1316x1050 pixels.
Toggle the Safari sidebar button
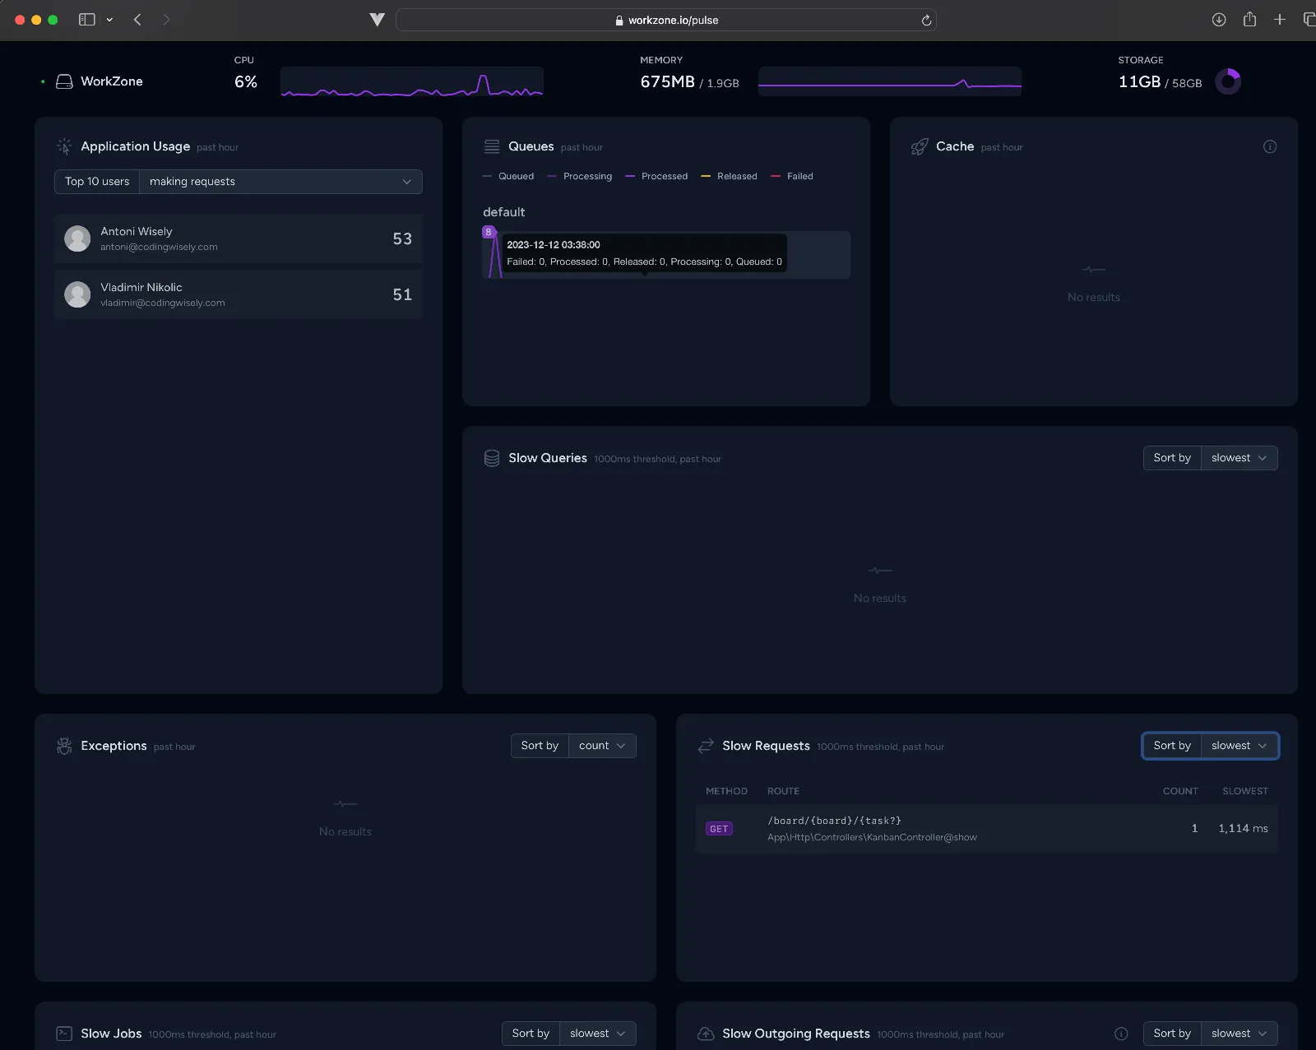pos(86,20)
